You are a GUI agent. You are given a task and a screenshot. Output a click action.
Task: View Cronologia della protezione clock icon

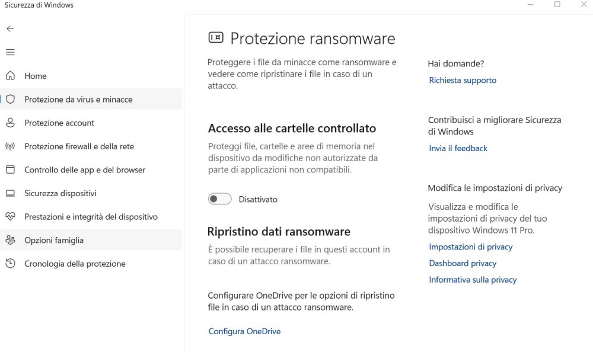click(x=10, y=264)
